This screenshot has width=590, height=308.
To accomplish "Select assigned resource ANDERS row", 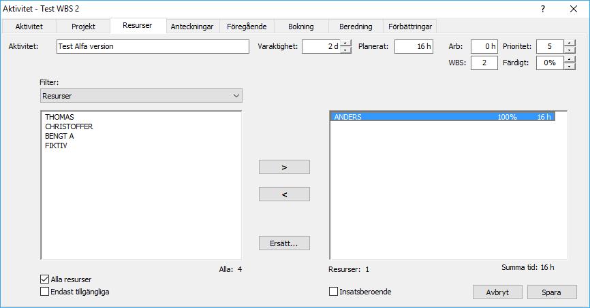I will click(x=443, y=117).
